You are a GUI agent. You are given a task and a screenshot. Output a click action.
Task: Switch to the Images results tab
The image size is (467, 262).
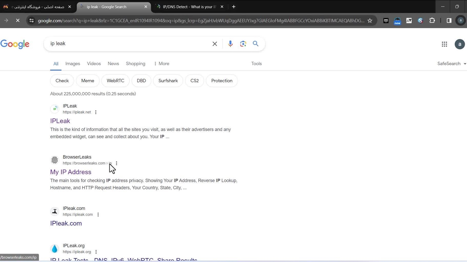(x=73, y=64)
